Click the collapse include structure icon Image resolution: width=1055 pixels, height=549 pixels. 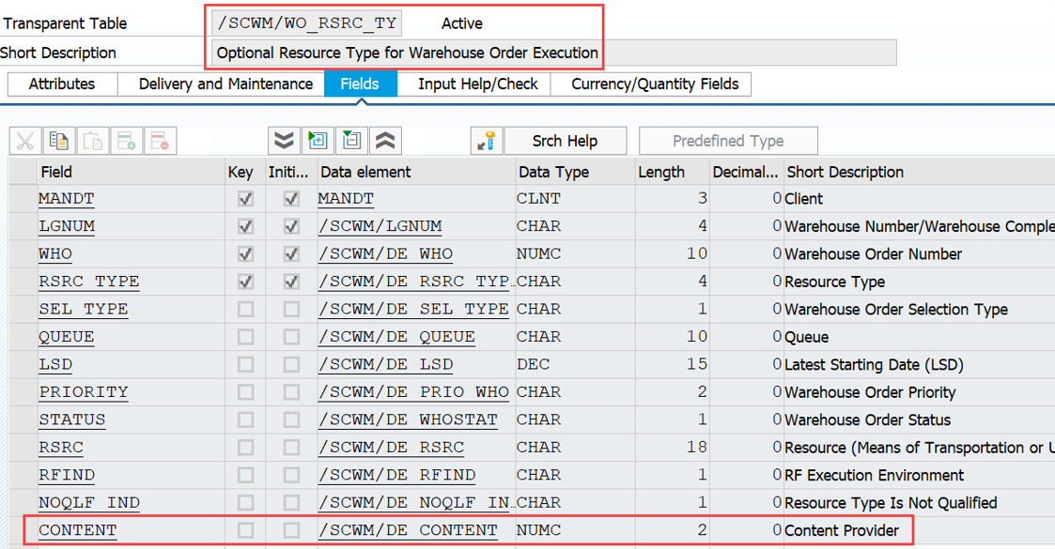coord(351,141)
